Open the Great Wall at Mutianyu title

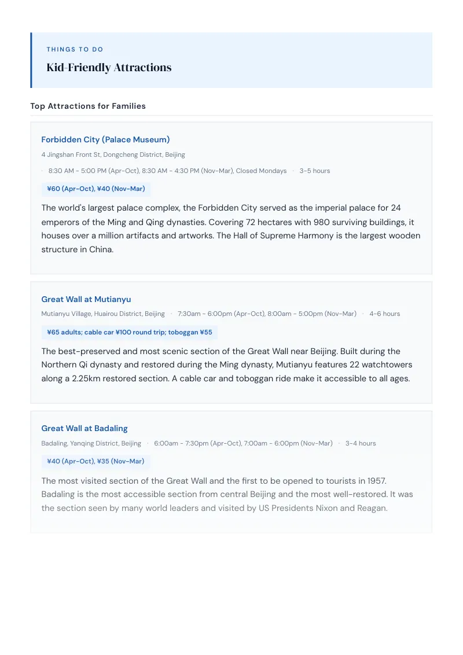(x=86, y=299)
